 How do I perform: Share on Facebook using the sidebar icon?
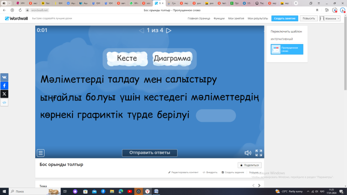click(x=4, y=86)
